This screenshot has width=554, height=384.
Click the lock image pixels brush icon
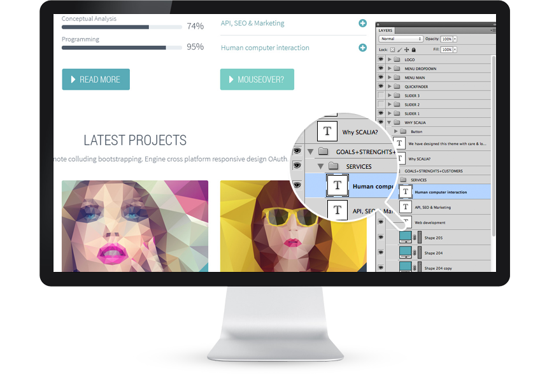coord(400,49)
